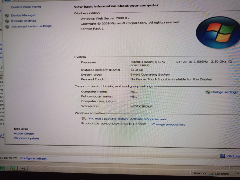The image size is (240, 180).
Task: Select the Product ID number
Action: pyautogui.click(x=123, y=124)
